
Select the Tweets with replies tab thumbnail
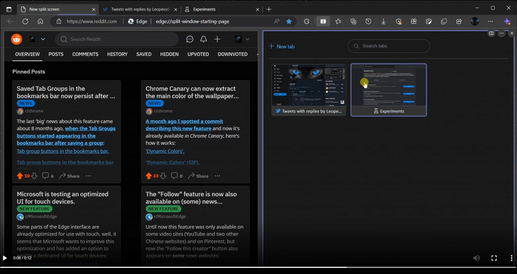[308, 89]
